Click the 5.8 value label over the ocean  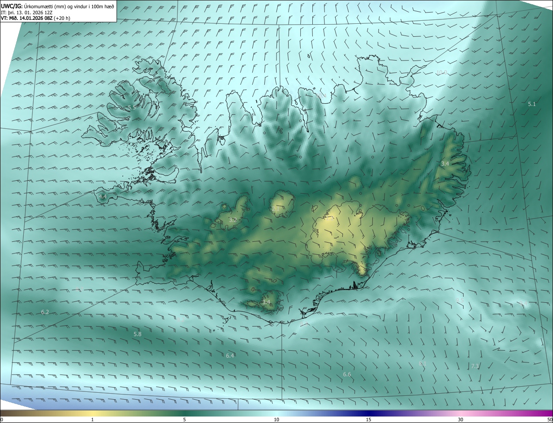[x=137, y=334]
